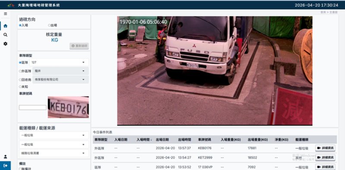Open the first 一般垃圾 dropdown
The image size is (345, 170).
coord(54,135)
